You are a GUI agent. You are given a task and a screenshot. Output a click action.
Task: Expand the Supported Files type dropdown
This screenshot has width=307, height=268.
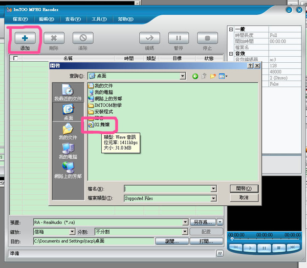coord(213,199)
